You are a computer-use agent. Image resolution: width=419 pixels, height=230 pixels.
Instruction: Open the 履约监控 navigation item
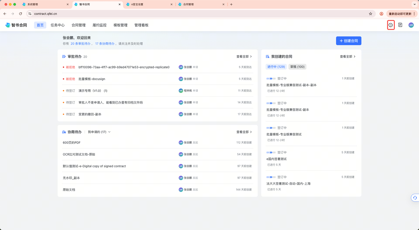pos(99,25)
